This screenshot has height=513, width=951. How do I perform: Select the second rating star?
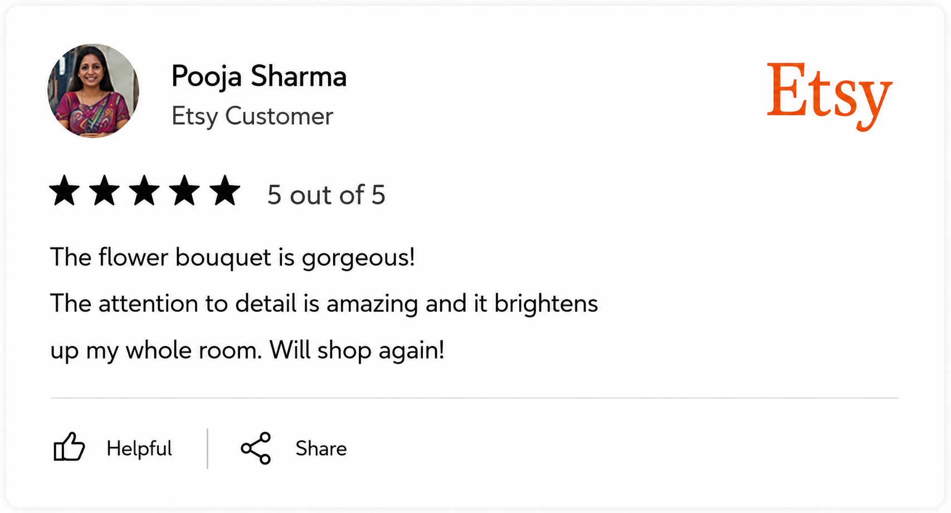click(x=105, y=190)
